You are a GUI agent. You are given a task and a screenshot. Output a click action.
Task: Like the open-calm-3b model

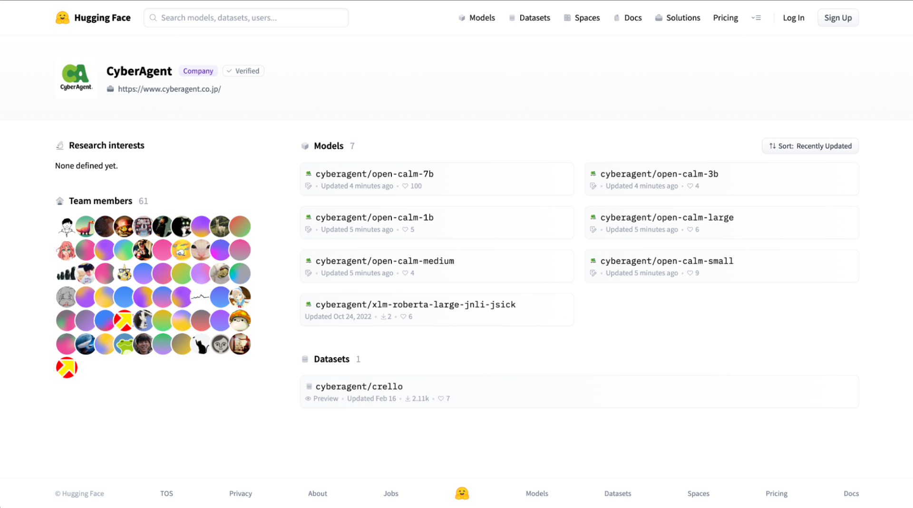point(690,186)
